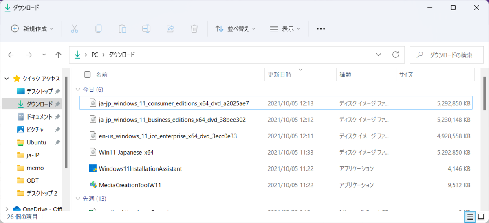
Task: Click disc icon of ja-jp consumer editions ISO
Action: pos(93,103)
